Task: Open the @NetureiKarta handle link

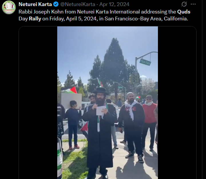Action: click(x=78, y=4)
